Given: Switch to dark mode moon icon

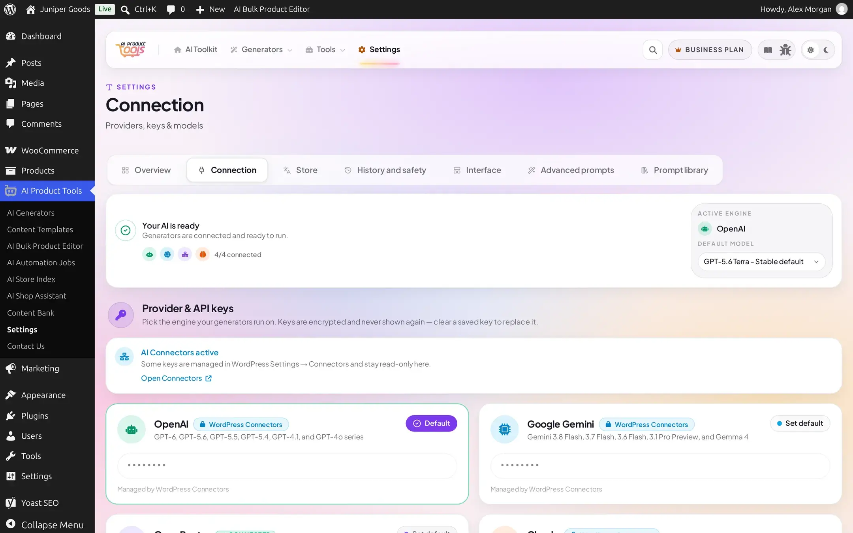Looking at the screenshot, I should click(826, 50).
